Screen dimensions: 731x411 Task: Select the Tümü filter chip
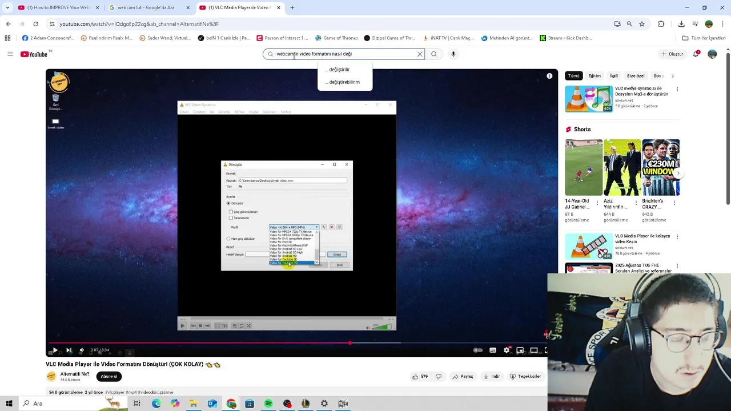[x=573, y=76]
